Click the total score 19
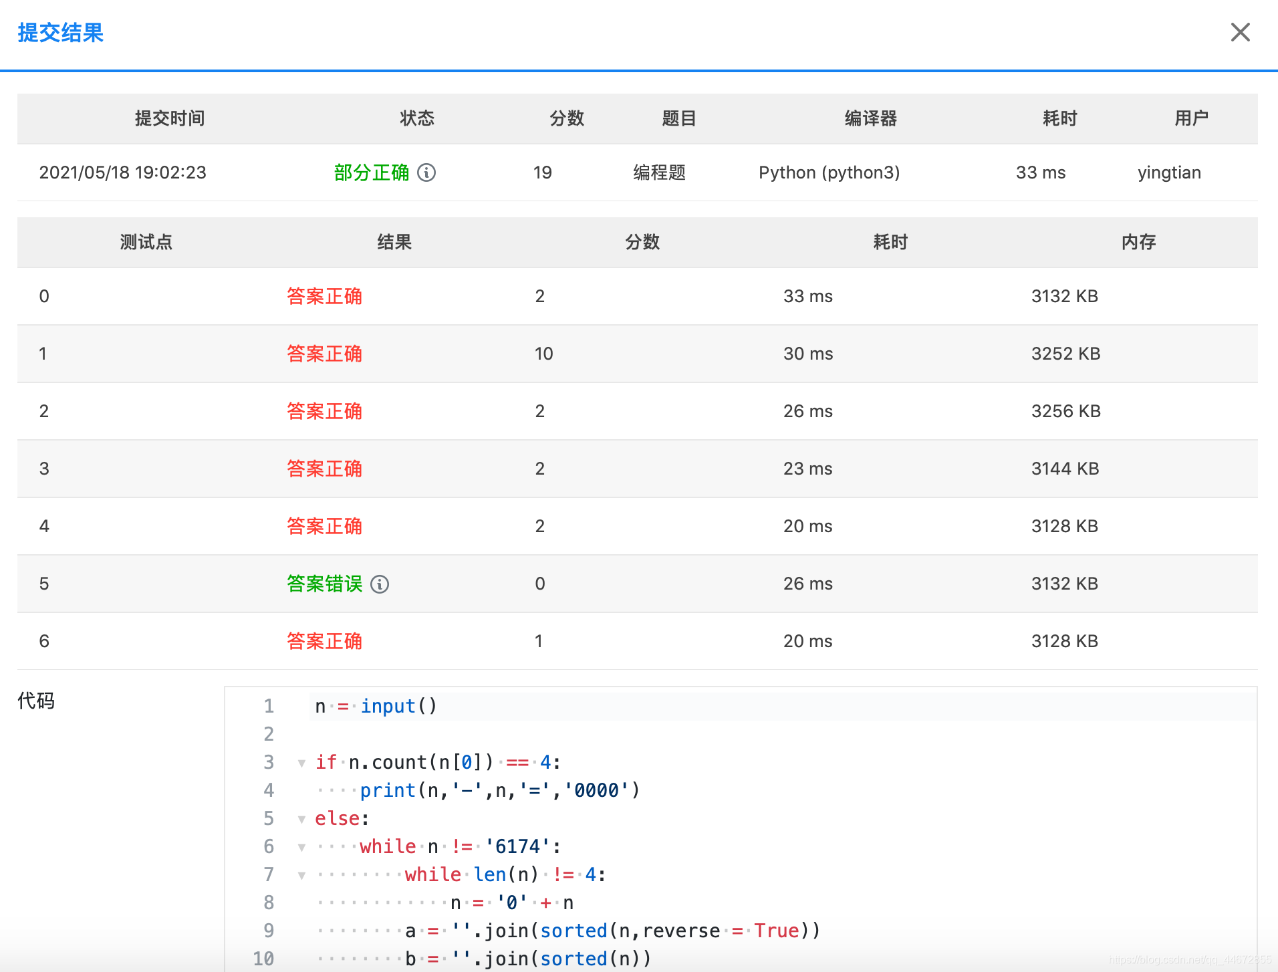 pyautogui.click(x=543, y=172)
